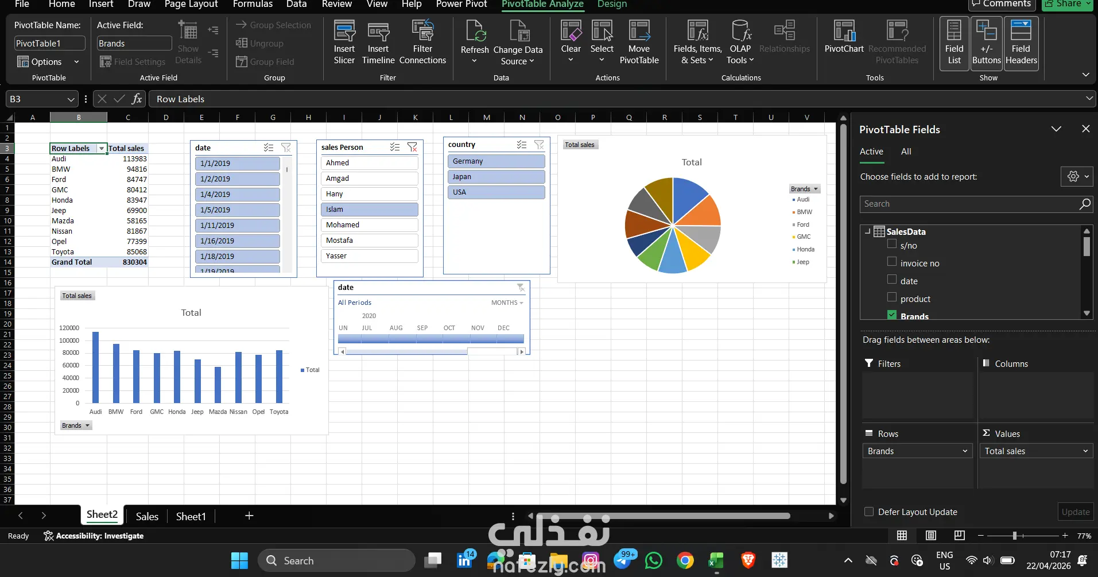Insert a Timeline filter
1098x577 pixels.
pyautogui.click(x=378, y=42)
